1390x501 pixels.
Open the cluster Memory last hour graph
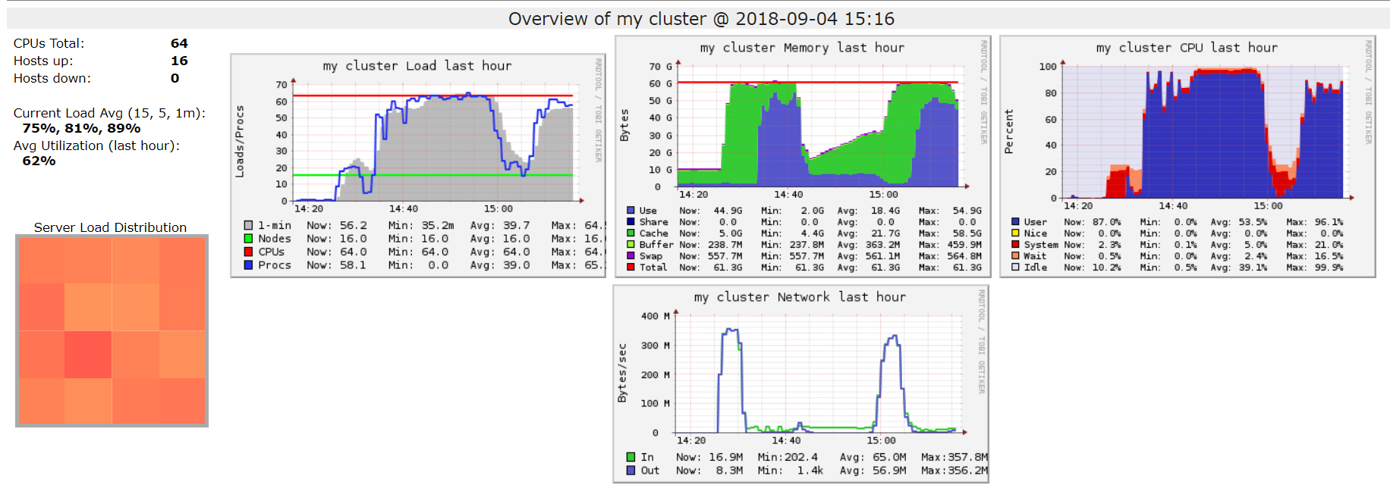click(803, 156)
